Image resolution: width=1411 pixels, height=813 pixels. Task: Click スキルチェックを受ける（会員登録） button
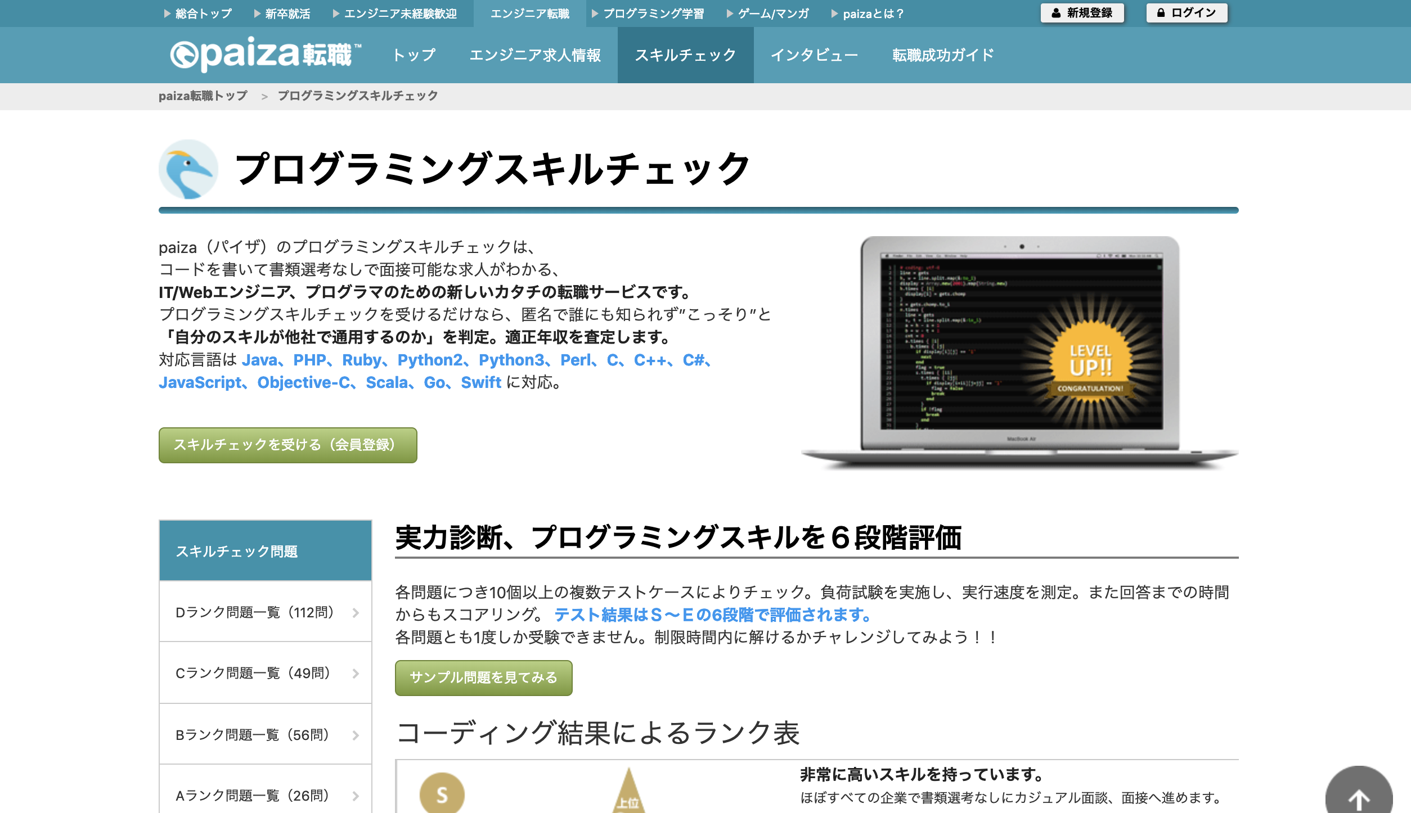[x=287, y=445]
